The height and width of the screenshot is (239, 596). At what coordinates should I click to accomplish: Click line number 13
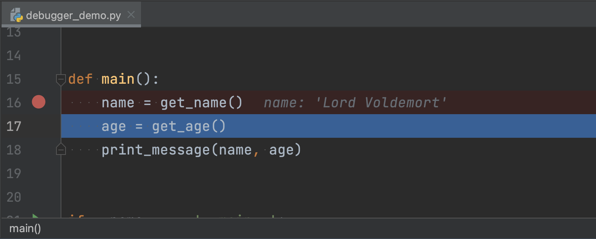pyautogui.click(x=14, y=32)
